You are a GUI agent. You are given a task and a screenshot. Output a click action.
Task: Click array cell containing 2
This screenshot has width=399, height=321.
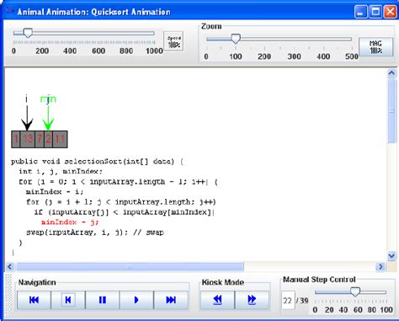pos(48,139)
